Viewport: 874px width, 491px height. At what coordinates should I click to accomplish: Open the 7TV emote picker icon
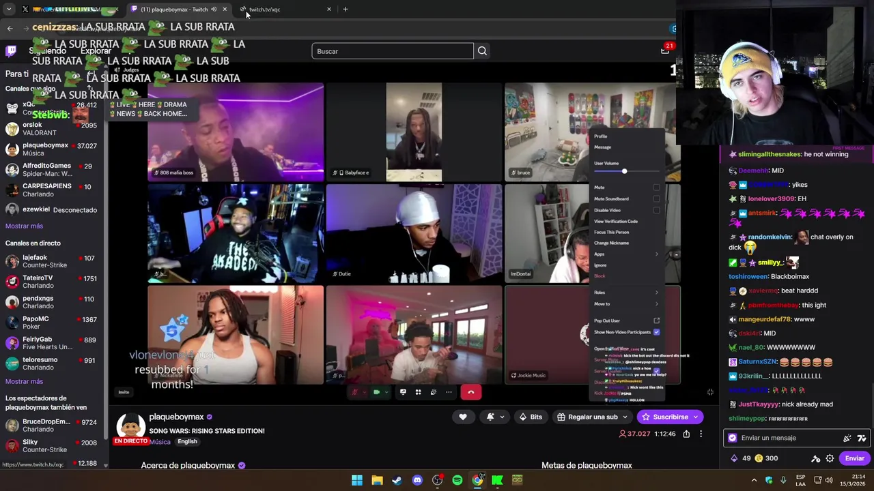point(862,438)
